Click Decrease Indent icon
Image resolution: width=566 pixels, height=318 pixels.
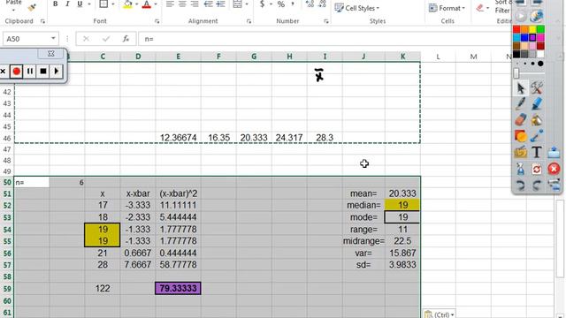pos(209,4)
